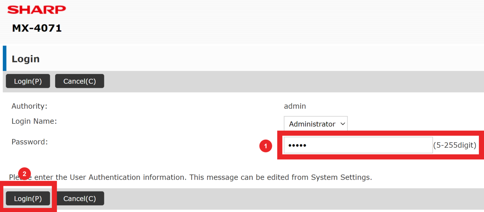The image size is (484, 212).
Task: Click the red numbered badge 1
Action: pyautogui.click(x=266, y=146)
